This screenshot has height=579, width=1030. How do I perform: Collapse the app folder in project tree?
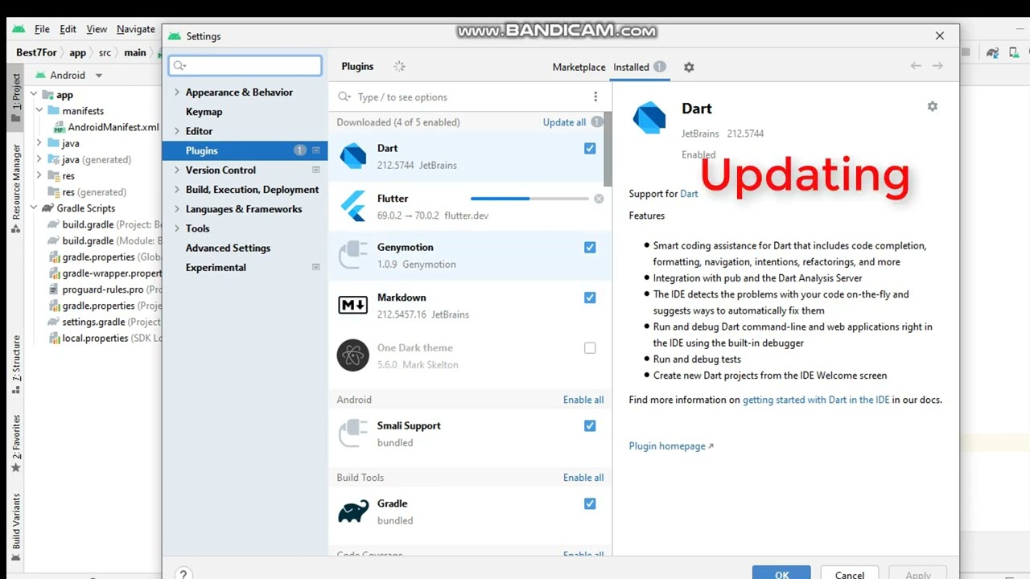pyautogui.click(x=33, y=94)
